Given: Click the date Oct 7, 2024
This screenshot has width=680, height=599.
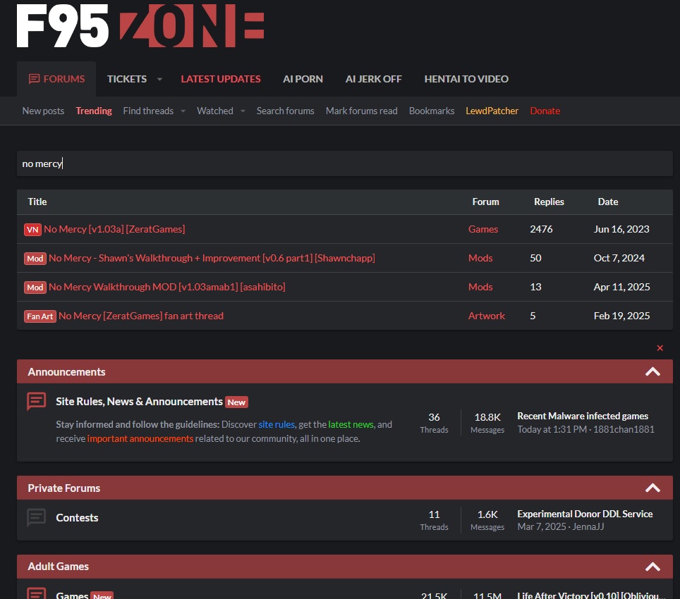Looking at the screenshot, I should click(619, 258).
